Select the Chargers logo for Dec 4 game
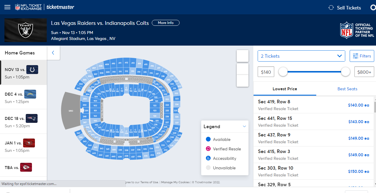Viewport: 376px width, 193px height. point(30,94)
